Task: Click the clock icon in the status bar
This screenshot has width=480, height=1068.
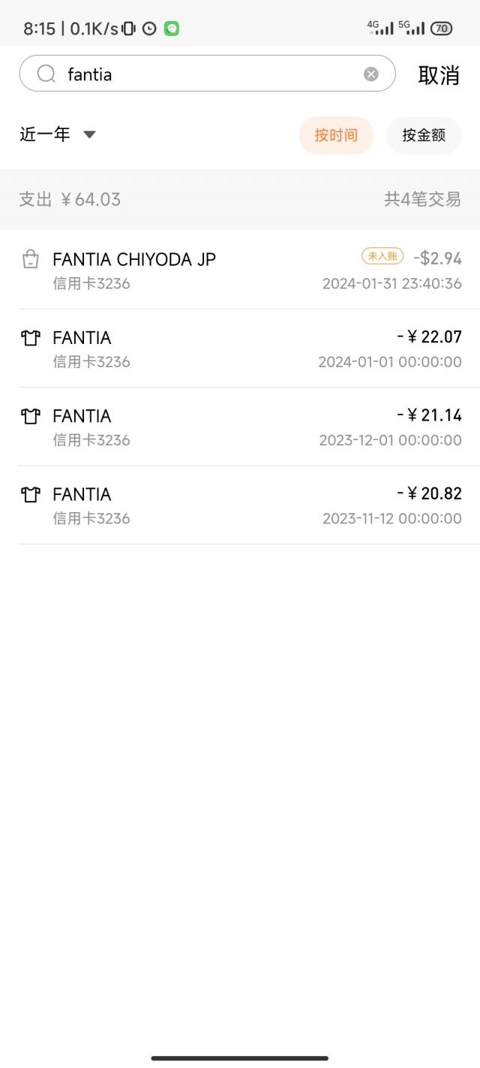Action: point(150,27)
